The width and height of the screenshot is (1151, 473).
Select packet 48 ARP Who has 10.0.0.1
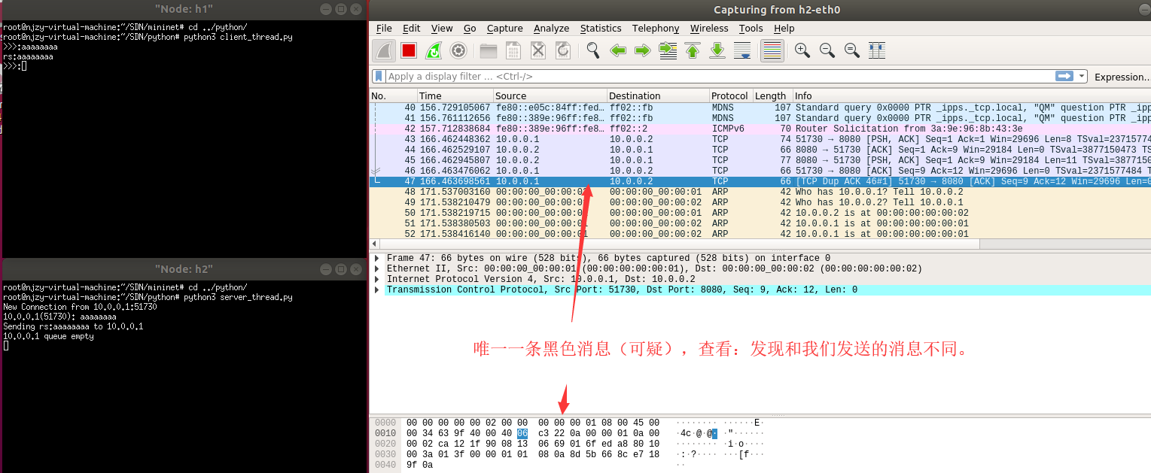point(760,192)
